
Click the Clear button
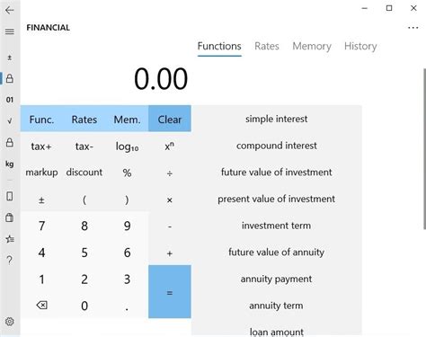click(x=170, y=119)
